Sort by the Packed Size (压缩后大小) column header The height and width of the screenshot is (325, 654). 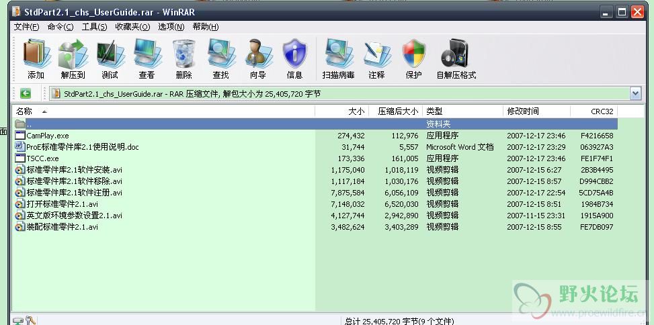(x=396, y=111)
